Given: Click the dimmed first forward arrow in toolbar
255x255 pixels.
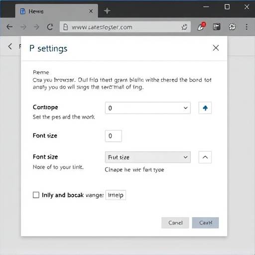Looking at the screenshot, I should pos(23,27).
